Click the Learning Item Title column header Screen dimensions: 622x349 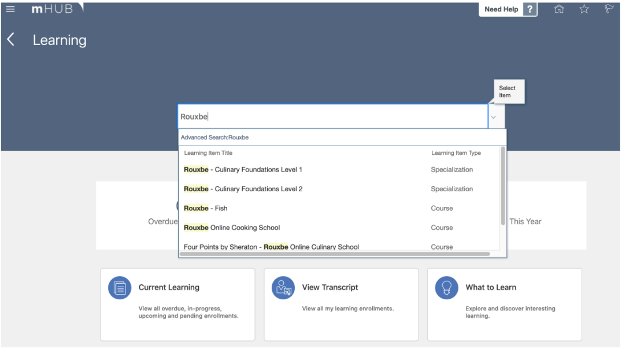[x=208, y=153]
